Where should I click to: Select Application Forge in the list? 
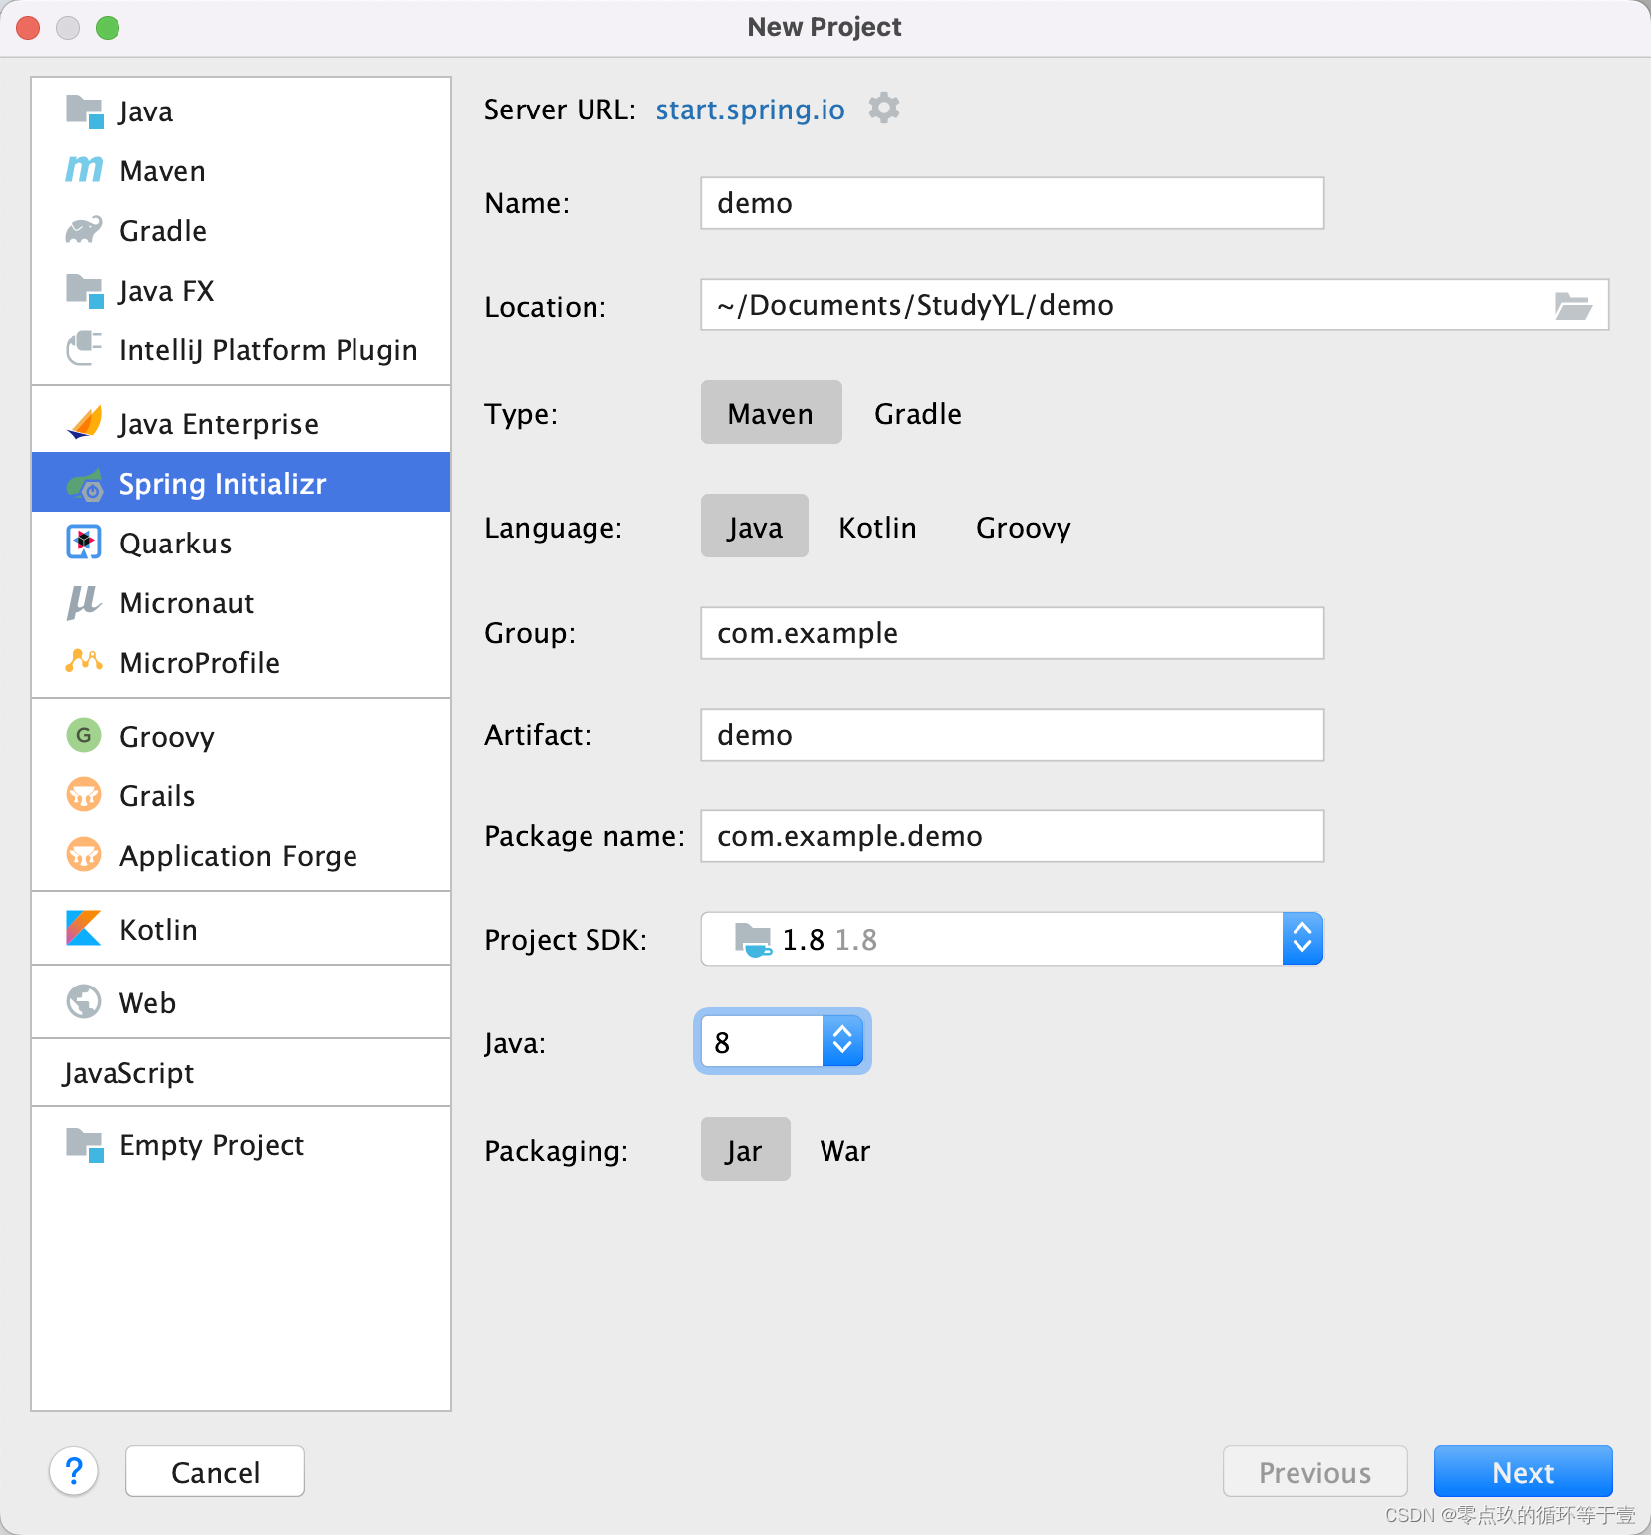[x=241, y=856]
